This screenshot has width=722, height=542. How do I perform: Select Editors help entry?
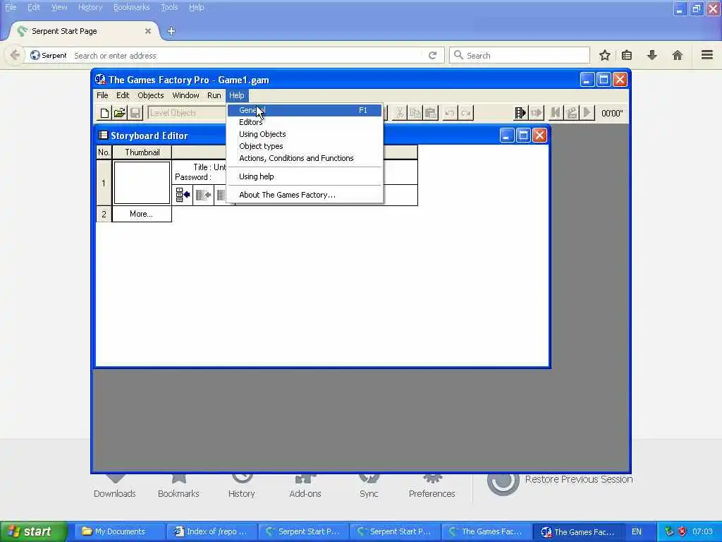coord(305,122)
